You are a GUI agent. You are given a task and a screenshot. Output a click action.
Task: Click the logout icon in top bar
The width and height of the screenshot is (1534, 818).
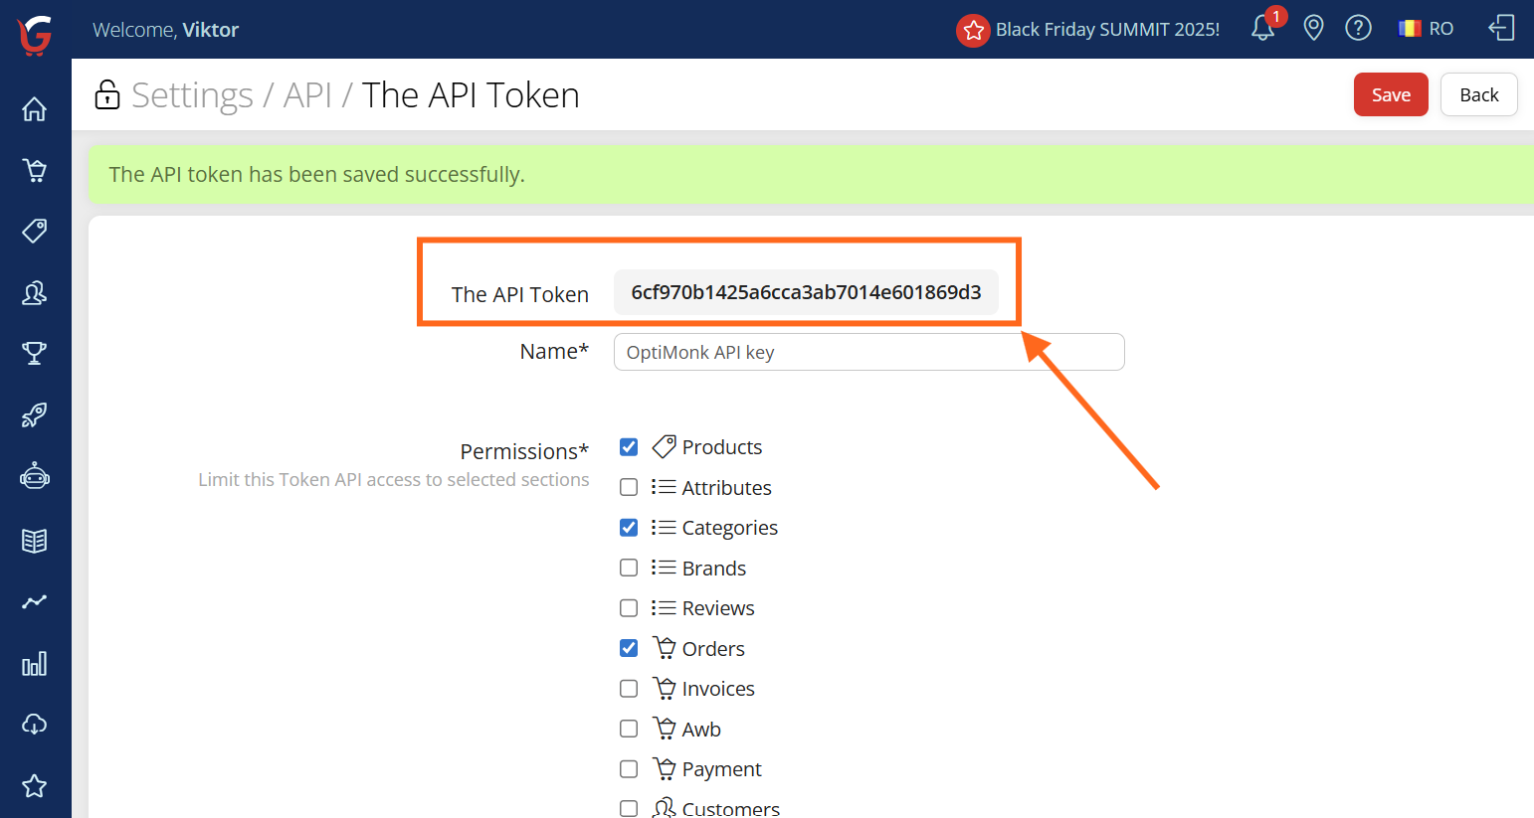pyautogui.click(x=1501, y=28)
